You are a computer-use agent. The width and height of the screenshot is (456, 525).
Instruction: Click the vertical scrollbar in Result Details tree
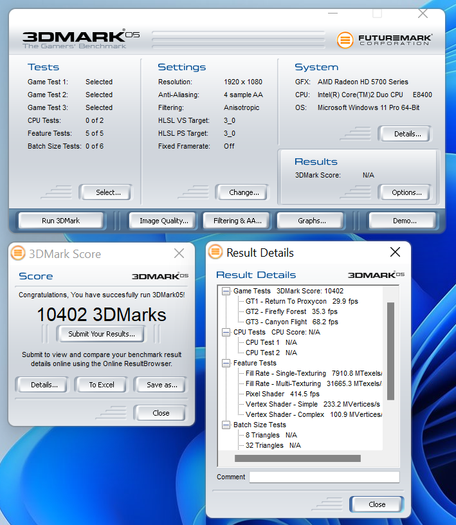point(390,351)
